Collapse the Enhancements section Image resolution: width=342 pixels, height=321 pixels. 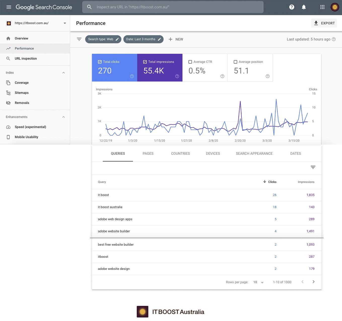tap(64, 117)
